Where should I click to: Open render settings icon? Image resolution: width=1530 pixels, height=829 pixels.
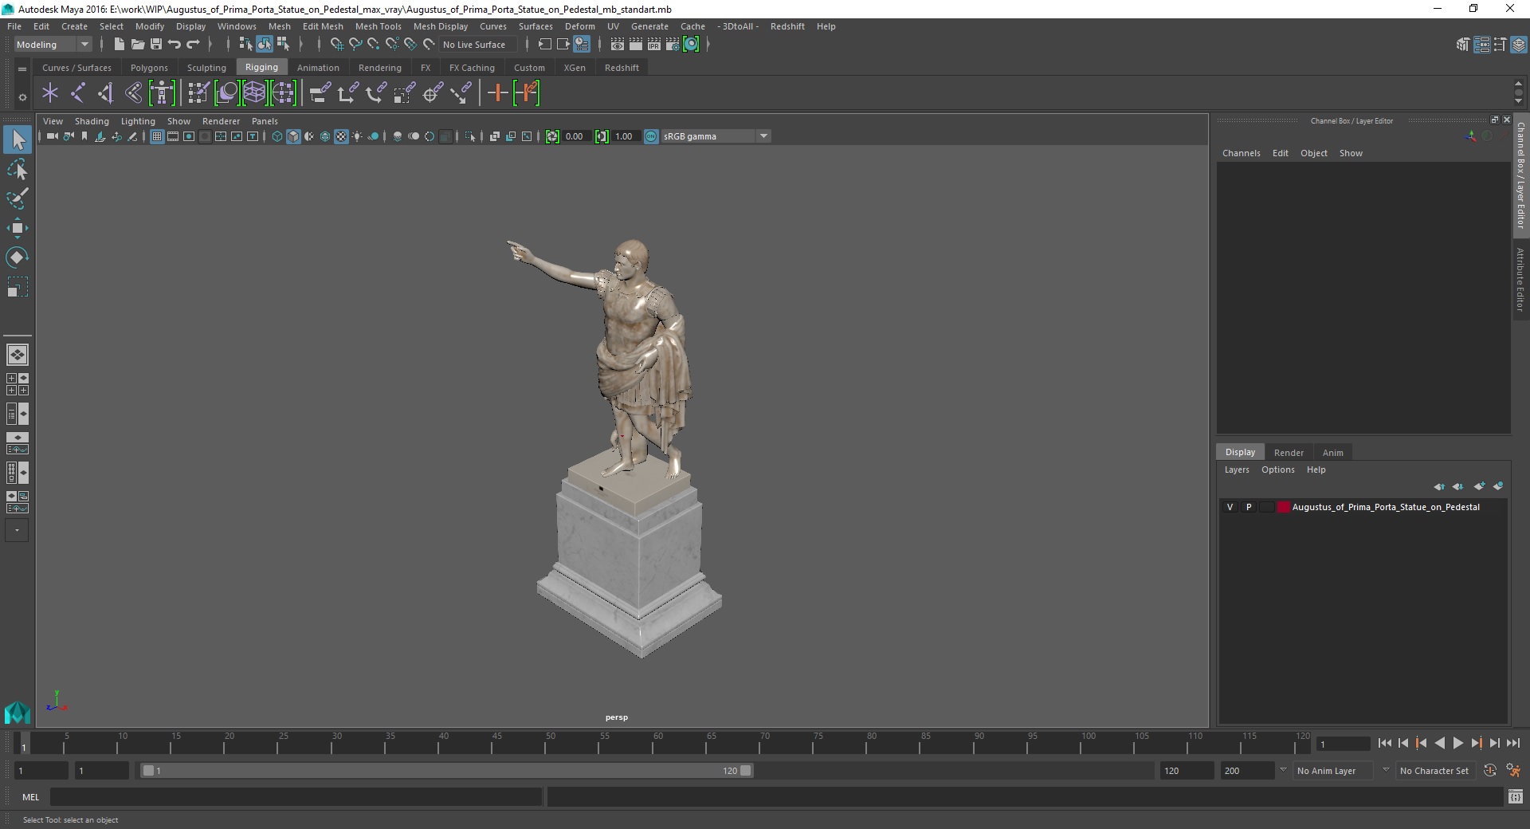[673, 45]
